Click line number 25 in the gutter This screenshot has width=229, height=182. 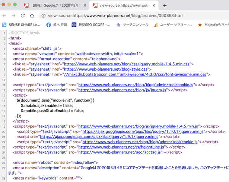(x=4, y=158)
